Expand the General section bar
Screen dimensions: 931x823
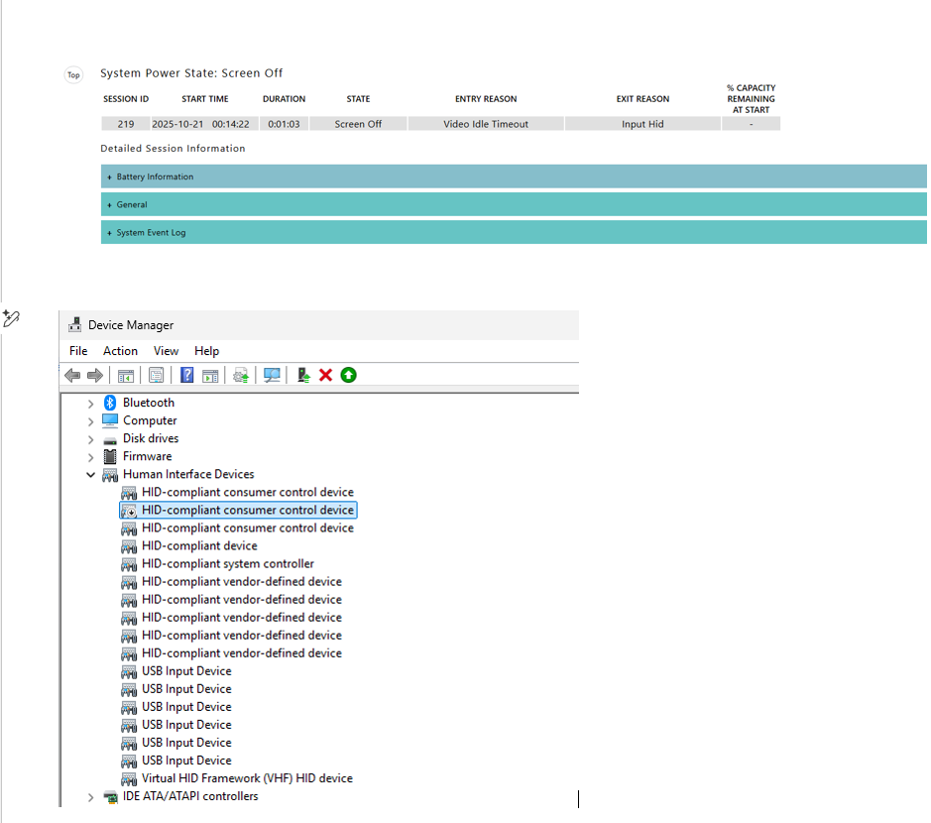point(514,204)
